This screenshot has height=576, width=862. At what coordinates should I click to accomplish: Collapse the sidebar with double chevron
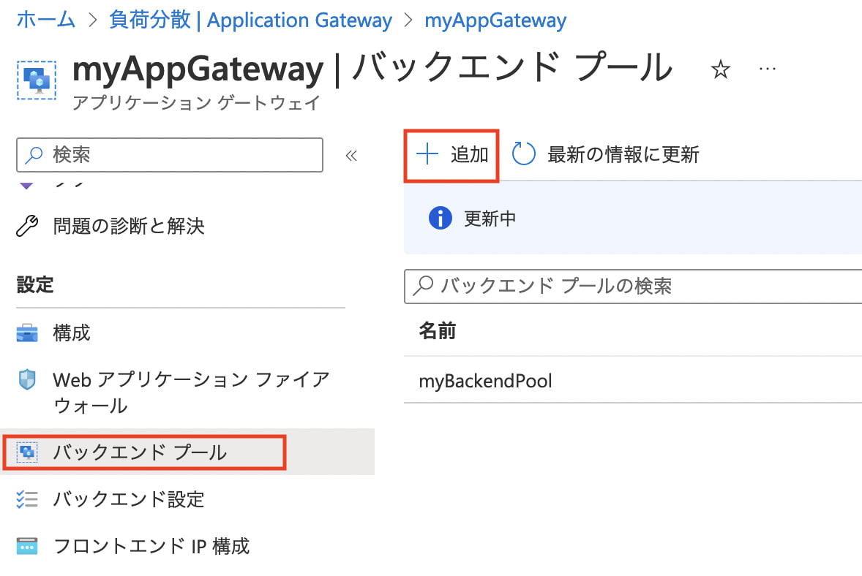point(351,156)
